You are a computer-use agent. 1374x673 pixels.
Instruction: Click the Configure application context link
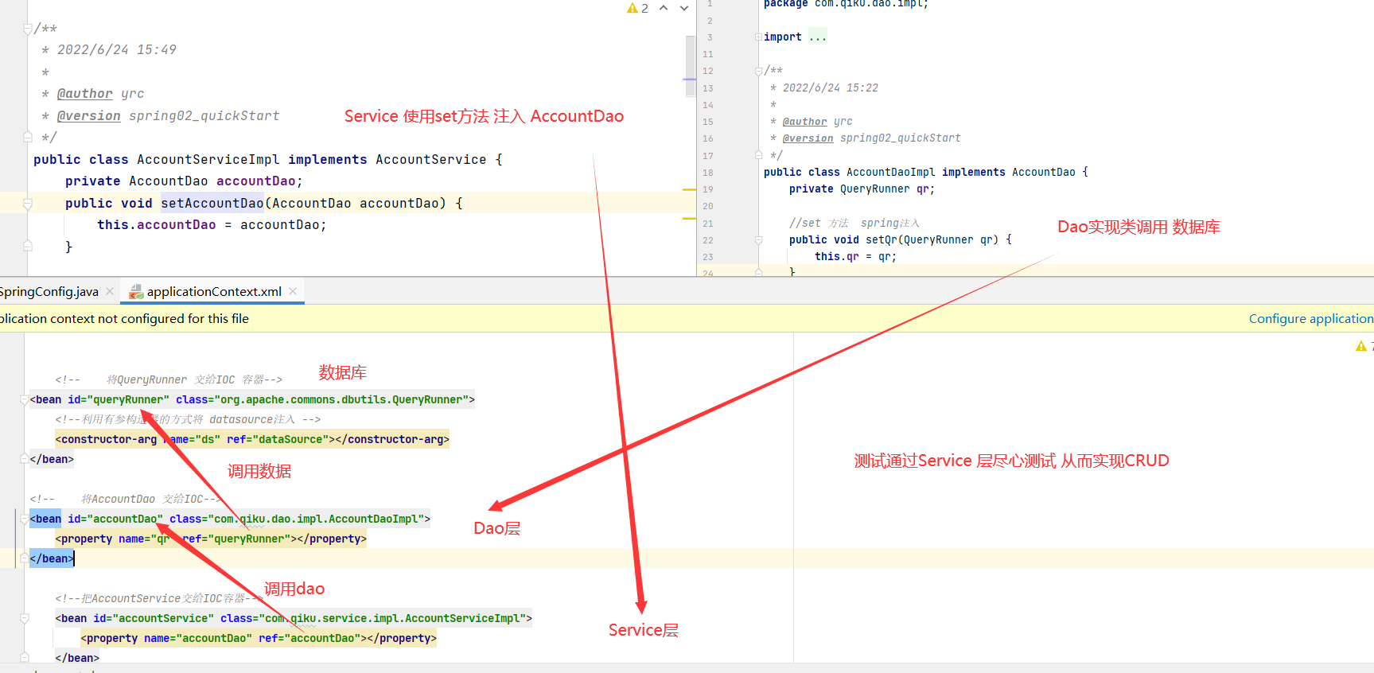[x=1311, y=318]
